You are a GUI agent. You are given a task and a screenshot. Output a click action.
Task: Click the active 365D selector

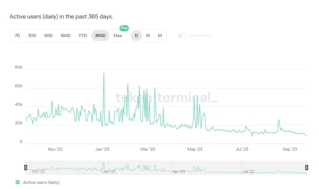pyautogui.click(x=100, y=35)
